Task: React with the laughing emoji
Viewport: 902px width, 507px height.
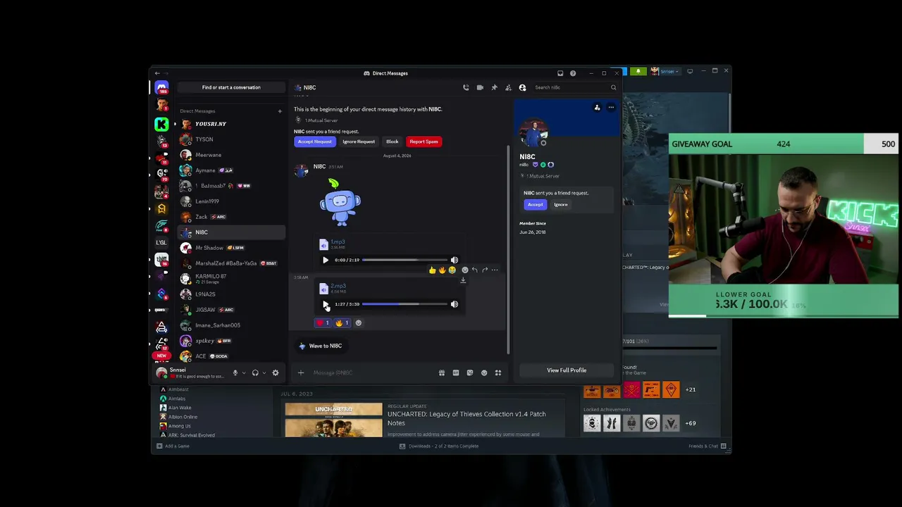Action: pyautogui.click(x=452, y=270)
